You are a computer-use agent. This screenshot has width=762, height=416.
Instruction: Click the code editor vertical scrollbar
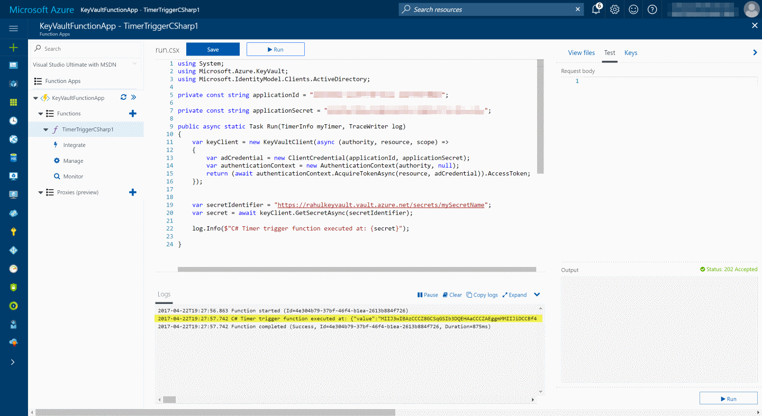pyautogui.click(x=540, y=116)
